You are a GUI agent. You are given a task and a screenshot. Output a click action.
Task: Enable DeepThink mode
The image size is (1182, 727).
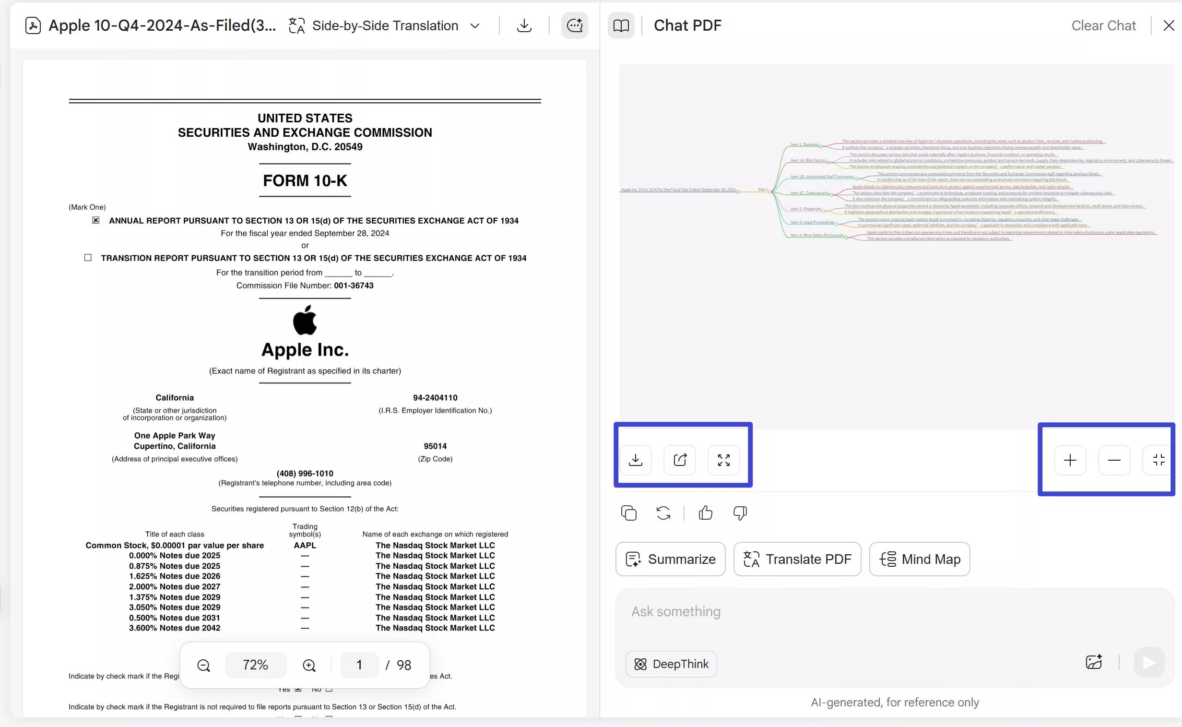[x=671, y=664]
